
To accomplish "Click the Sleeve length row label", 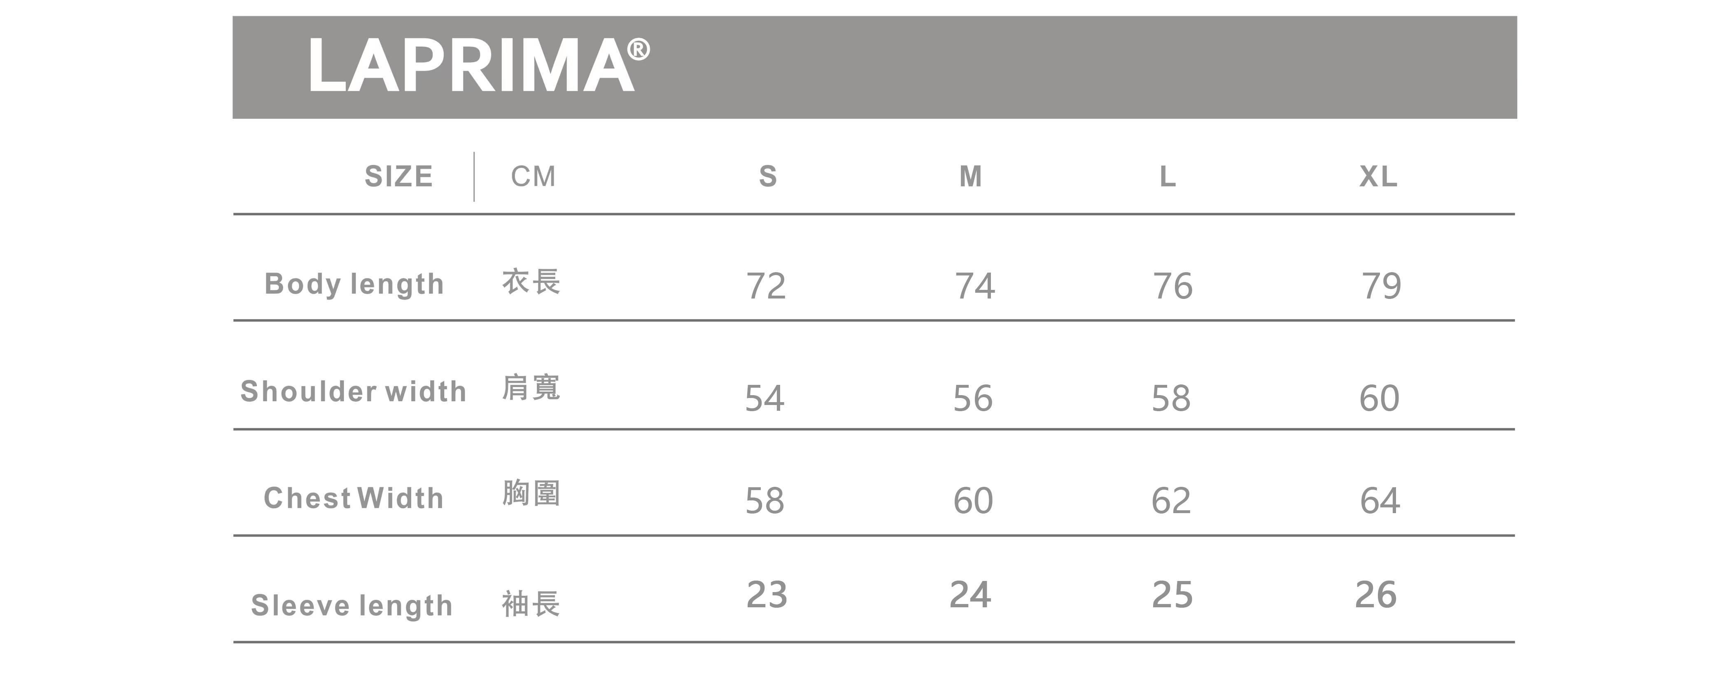I will point(352,605).
